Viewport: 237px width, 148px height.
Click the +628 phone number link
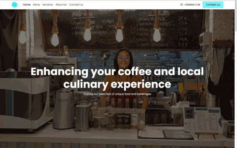point(192,5)
